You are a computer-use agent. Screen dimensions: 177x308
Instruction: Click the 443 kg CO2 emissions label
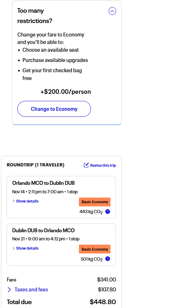click(91, 212)
